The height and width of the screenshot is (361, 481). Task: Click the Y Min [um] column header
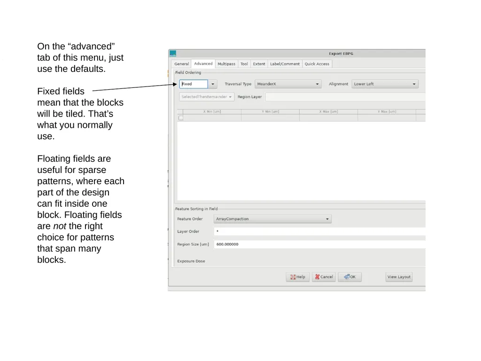(x=270, y=111)
